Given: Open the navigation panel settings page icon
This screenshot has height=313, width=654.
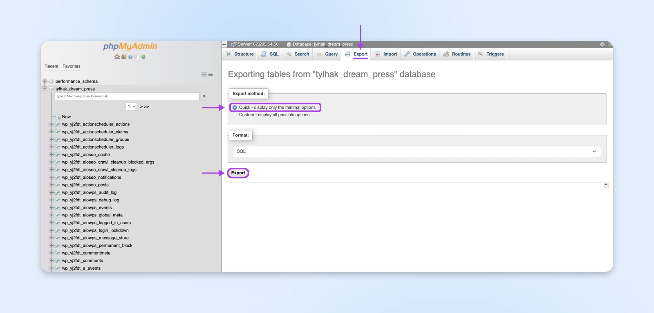Looking at the screenshot, I should [x=137, y=57].
